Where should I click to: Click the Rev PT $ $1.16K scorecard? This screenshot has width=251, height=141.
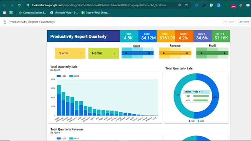[x=221, y=36]
